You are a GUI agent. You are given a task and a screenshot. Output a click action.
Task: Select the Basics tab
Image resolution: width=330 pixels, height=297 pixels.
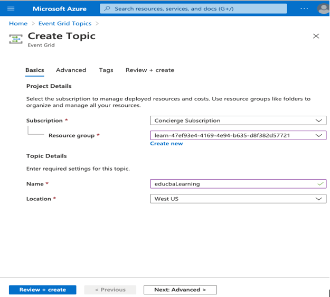[34, 70]
